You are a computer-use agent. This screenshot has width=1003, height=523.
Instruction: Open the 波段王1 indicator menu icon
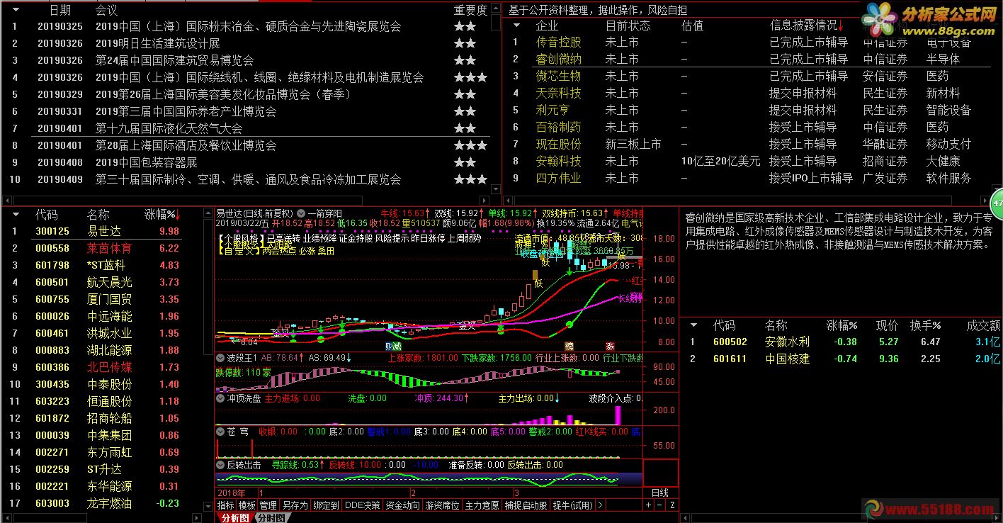[220, 358]
